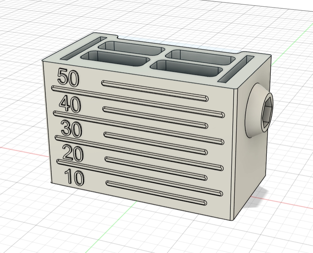
Task: Select the short groove beside the 30 label
Action: coord(156,144)
